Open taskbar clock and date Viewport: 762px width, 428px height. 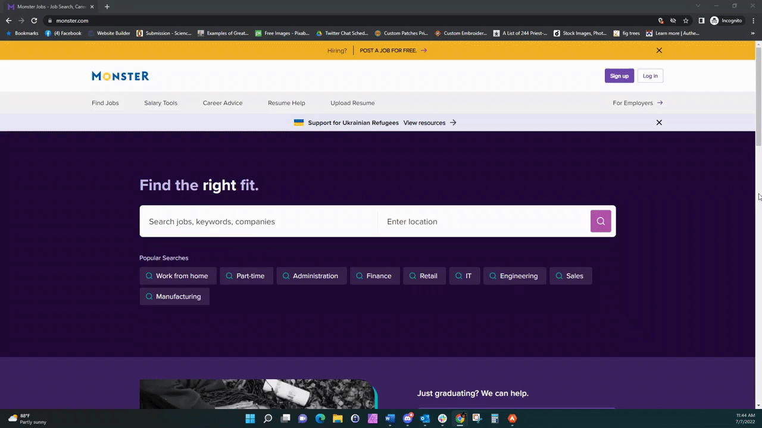click(x=745, y=418)
